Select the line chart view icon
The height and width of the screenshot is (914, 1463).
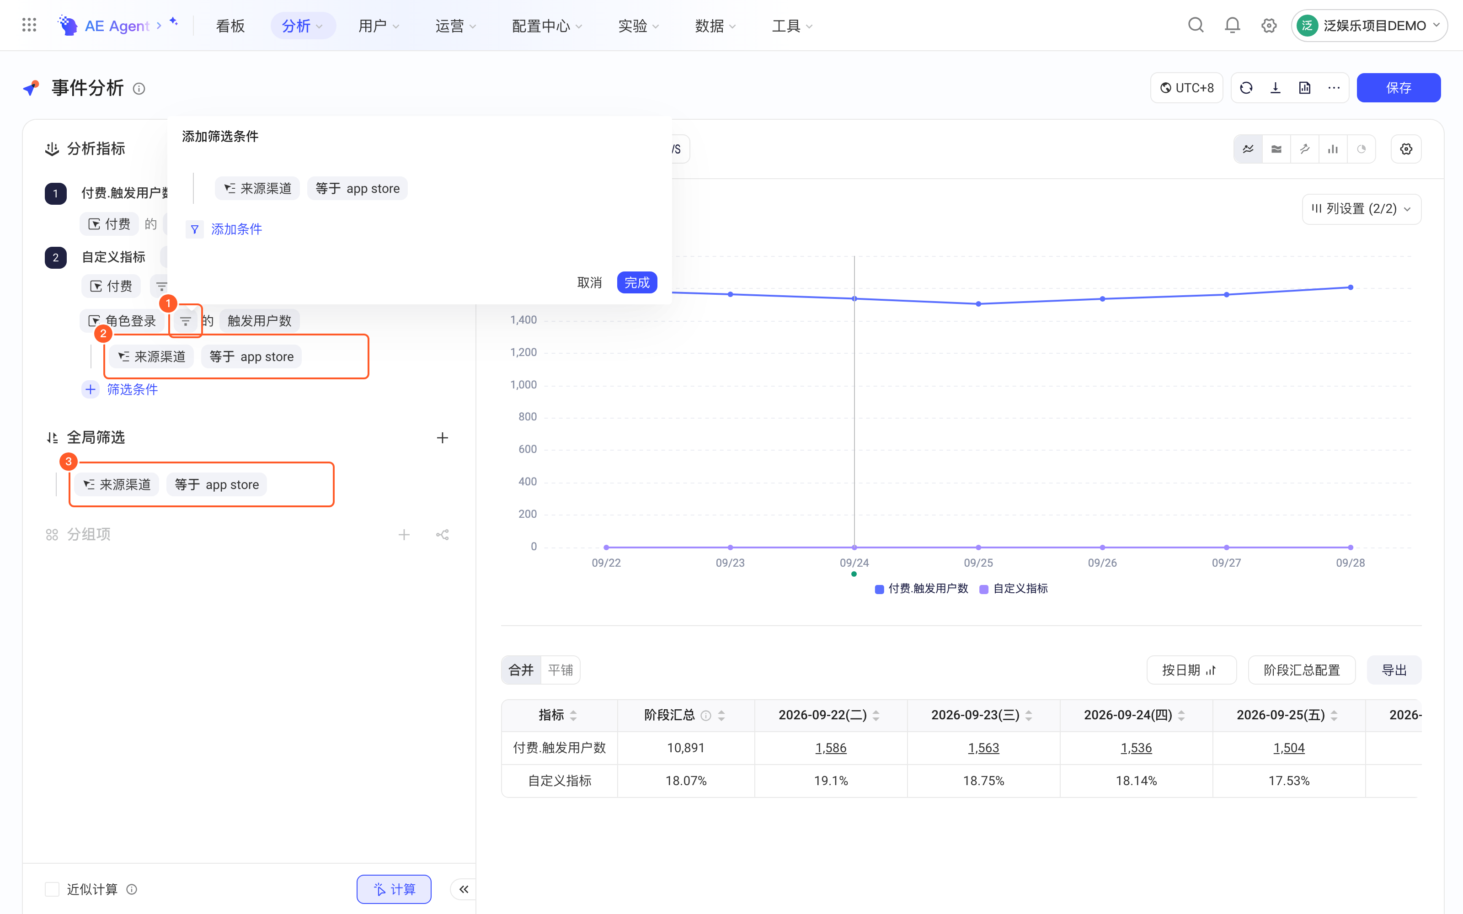click(1248, 149)
